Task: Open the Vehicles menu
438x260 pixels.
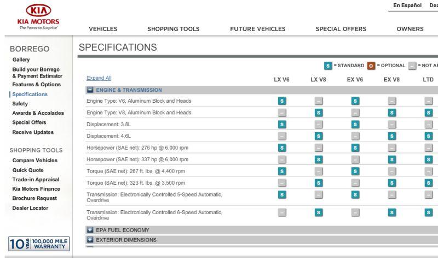Action: pyautogui.click(x=103, y=29)
